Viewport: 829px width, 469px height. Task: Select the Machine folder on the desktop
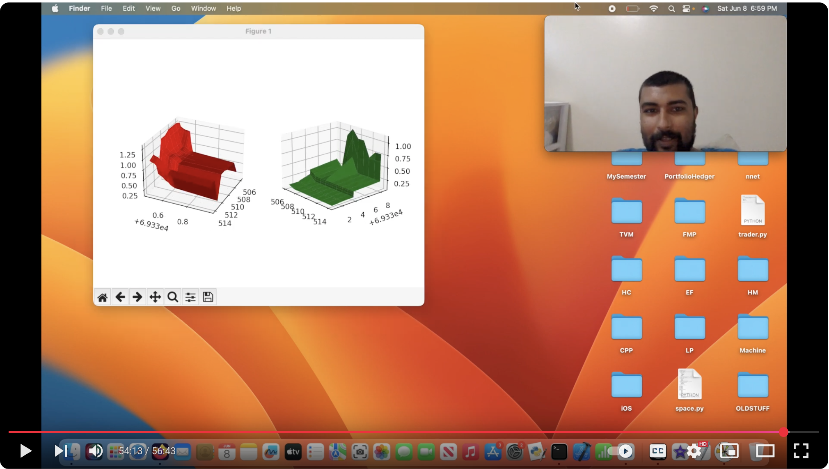point(753,333)
